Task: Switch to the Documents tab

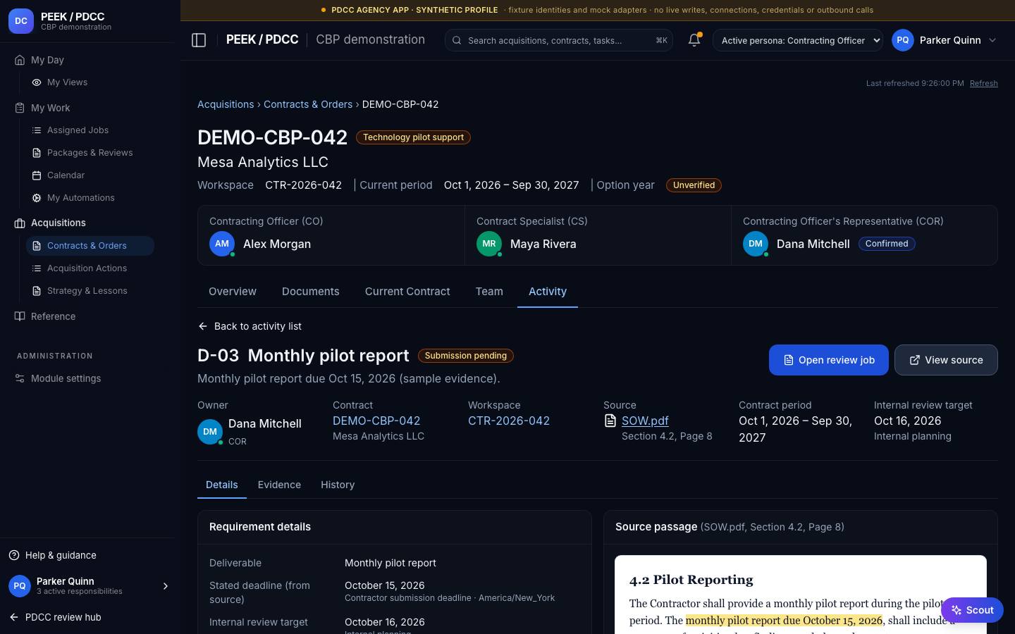Action: (x=311, y=292)
